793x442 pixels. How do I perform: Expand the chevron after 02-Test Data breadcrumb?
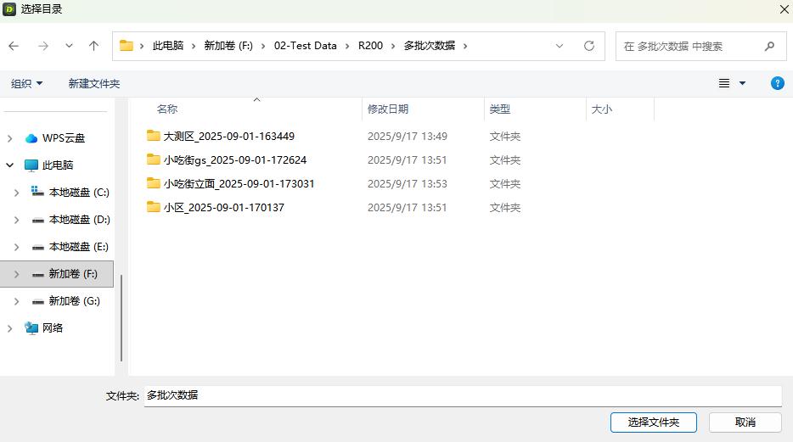pos(347,46)
